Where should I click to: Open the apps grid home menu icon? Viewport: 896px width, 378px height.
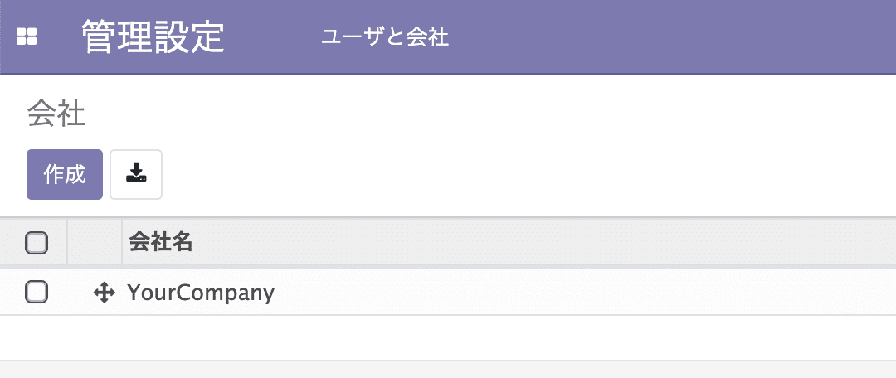coord(27,37)
